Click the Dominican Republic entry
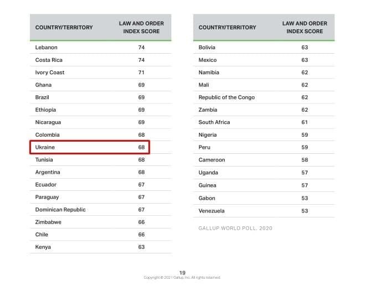 [x=60, y=210]
